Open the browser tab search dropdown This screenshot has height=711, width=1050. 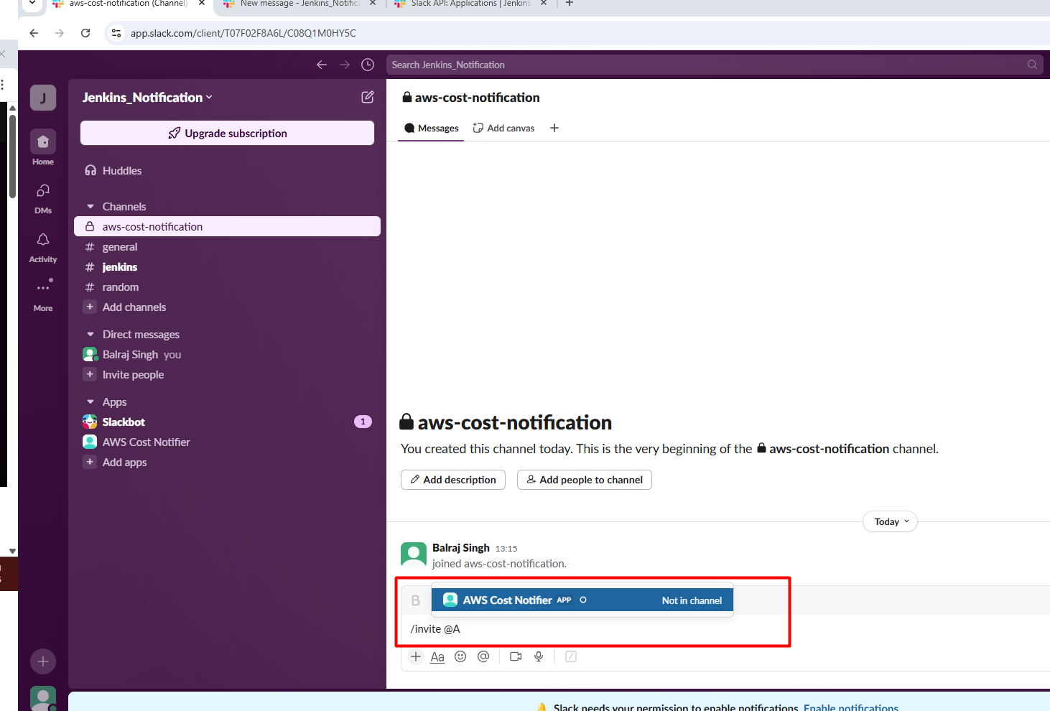[32, 4]
